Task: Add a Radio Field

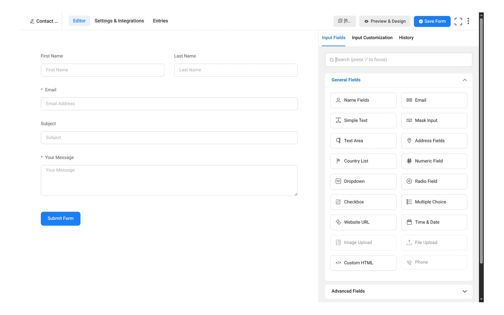Action: click(434, 181)
